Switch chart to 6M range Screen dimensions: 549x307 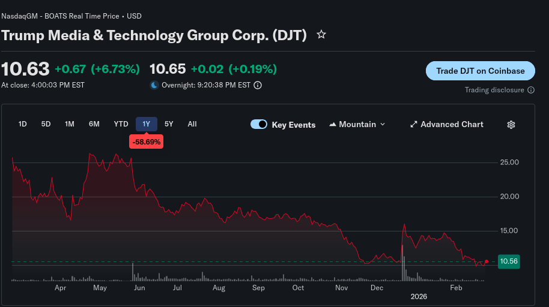94,124
